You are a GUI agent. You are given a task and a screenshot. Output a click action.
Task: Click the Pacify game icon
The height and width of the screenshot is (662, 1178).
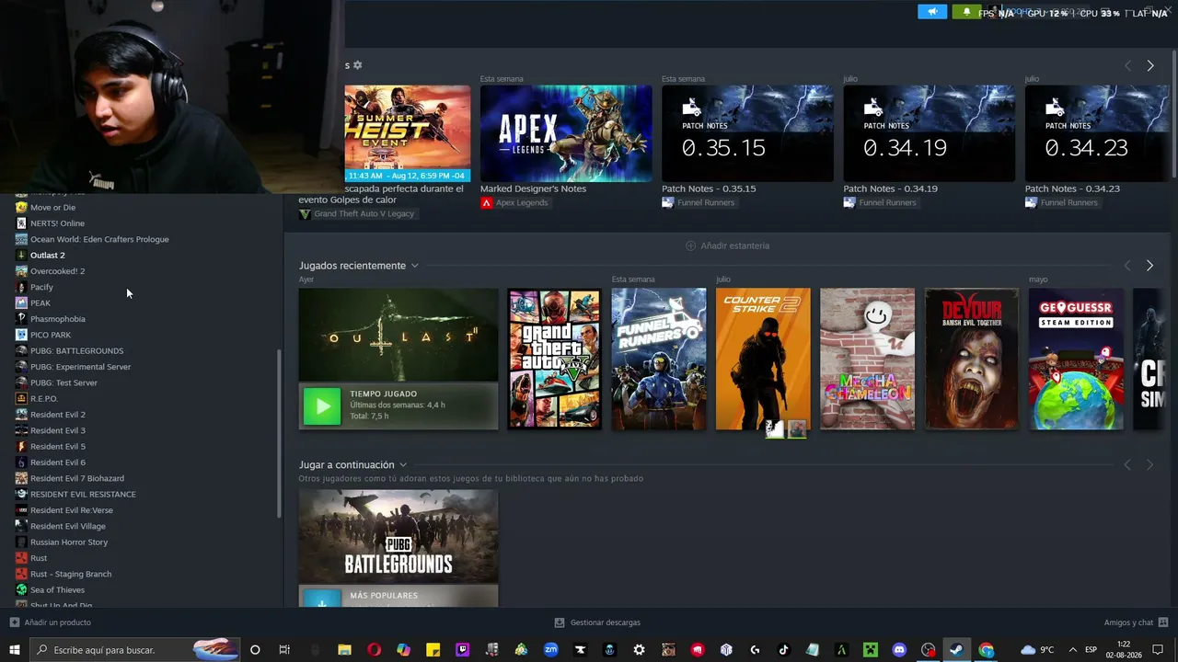(21, 287)
